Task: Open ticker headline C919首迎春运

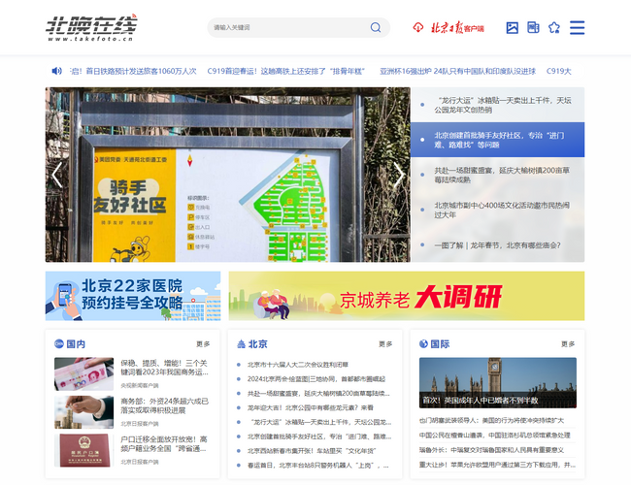Action: click(x=286, y=71)
